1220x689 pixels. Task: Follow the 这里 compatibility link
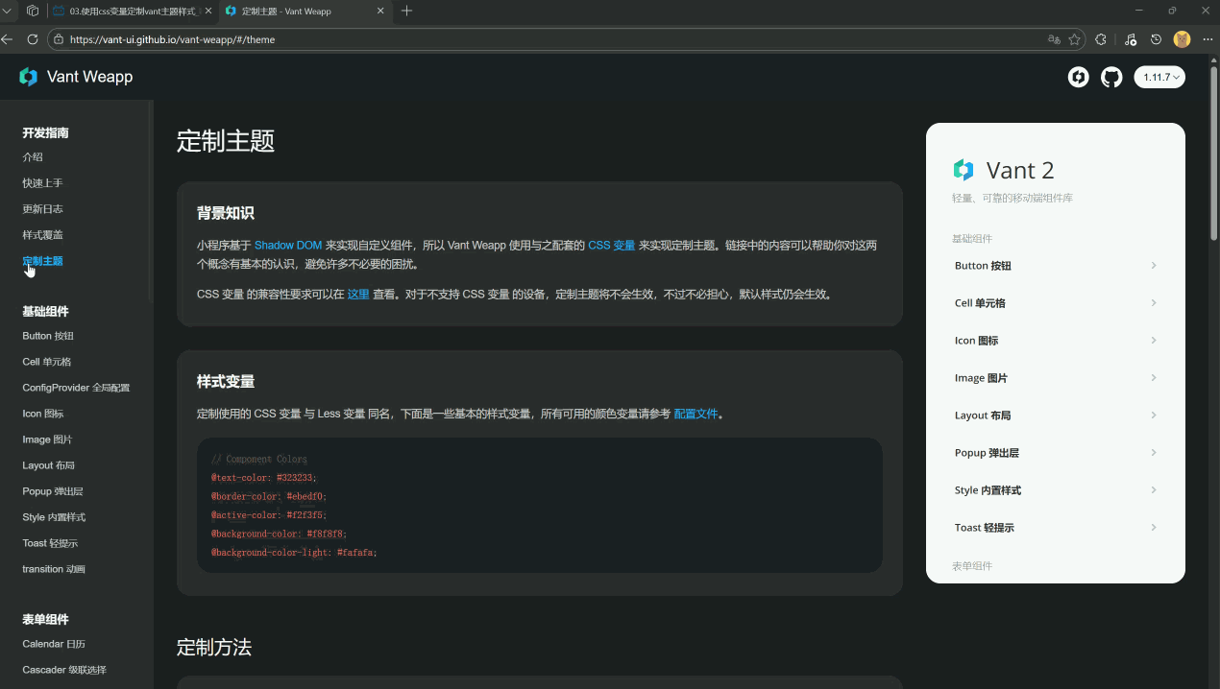[x=358, y=295]
